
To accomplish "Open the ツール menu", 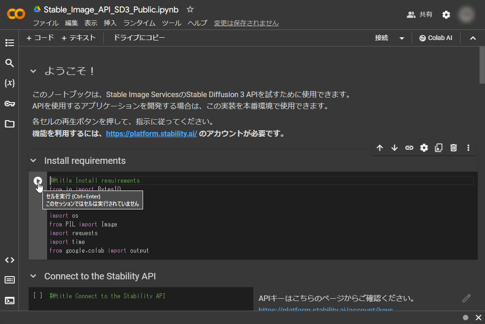I will tap(172, 23).
